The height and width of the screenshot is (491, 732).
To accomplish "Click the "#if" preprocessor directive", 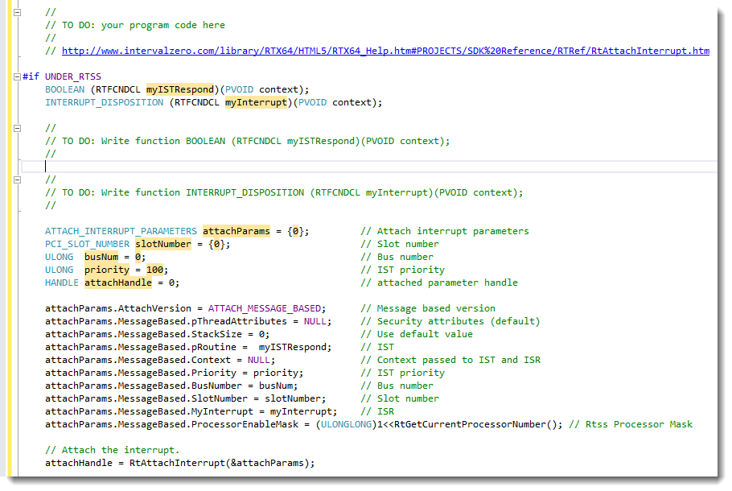I will [x=31, y=76].
